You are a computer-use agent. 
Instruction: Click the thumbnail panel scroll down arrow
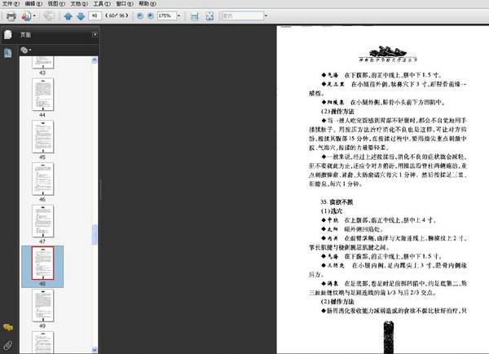[95, 350]
